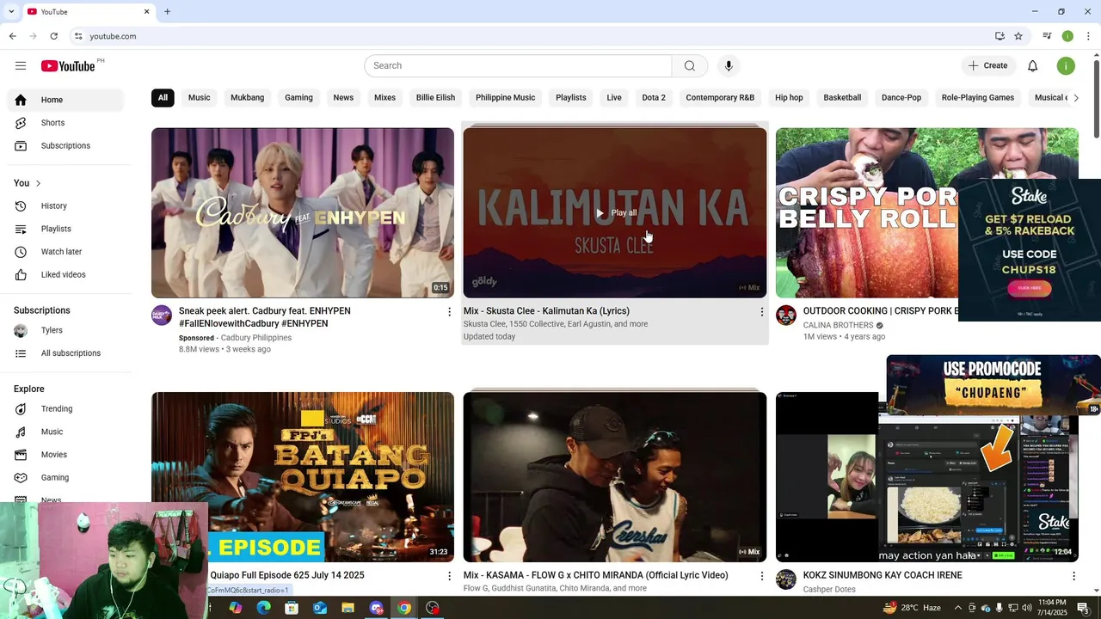Select the Gaming category chip

(299, 98)
